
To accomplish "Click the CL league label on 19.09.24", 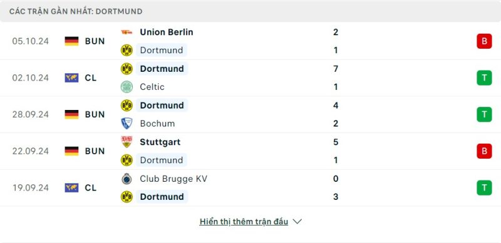I will click(x=91, y=188).
